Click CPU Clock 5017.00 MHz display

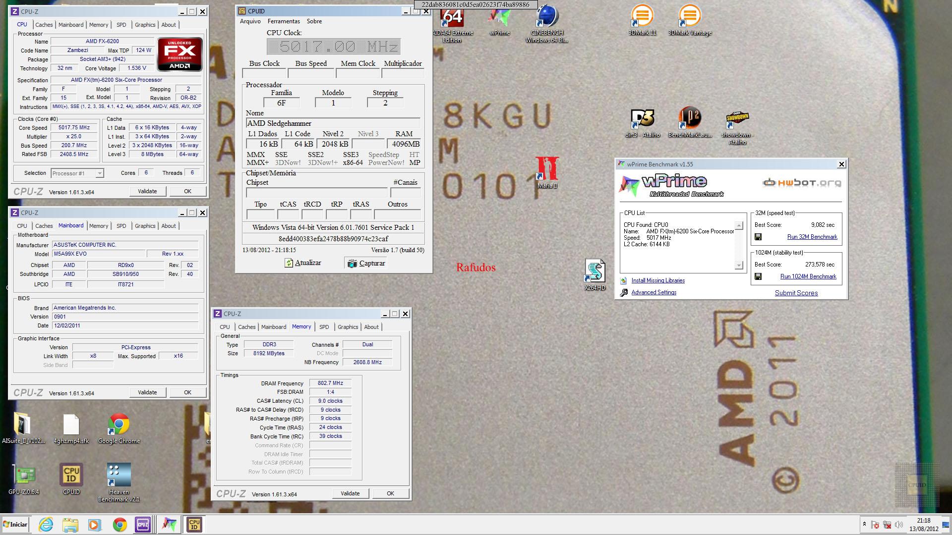coord(333,47)
